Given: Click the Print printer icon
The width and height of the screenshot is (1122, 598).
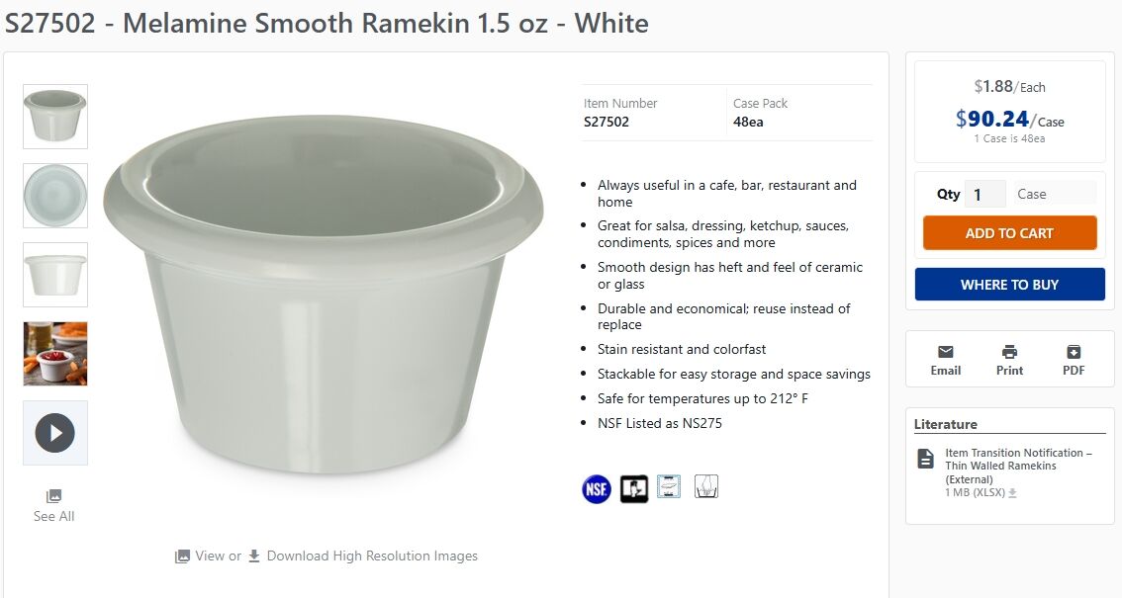Looking at the screenshot, I should [x=1009, y=352].
